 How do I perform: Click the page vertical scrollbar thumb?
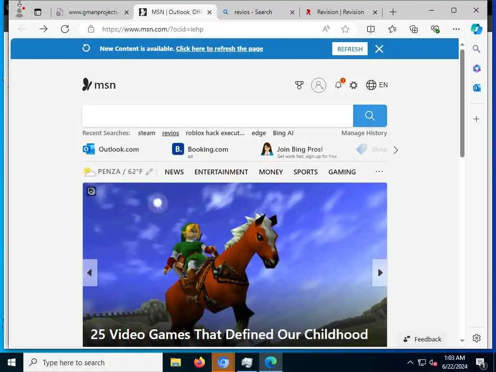tap(462, 104)
